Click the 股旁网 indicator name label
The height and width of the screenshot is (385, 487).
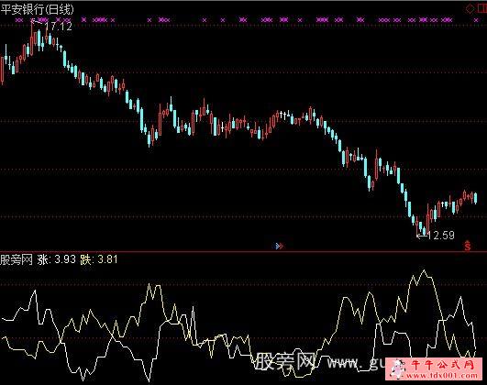(17, 259)
